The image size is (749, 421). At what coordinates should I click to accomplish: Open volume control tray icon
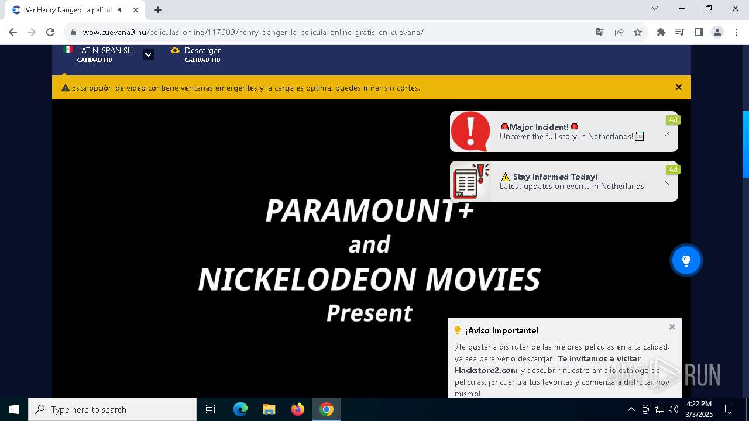674,409
